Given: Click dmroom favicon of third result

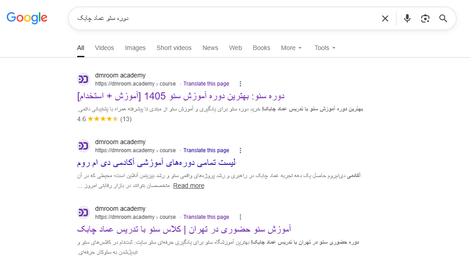Looking at the screenshot, I should point(83,213).
